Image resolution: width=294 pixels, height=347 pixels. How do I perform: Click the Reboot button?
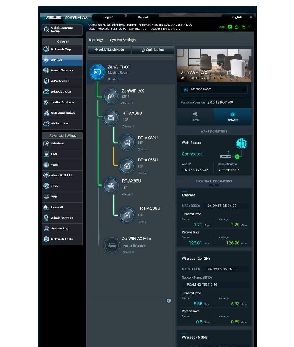[x=143, y=17]
